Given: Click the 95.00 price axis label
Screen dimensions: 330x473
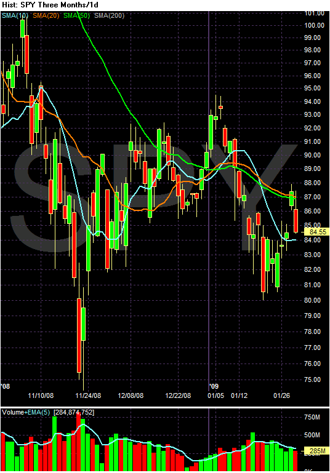Looking at the screenshot, I should click(x=313, y=88).
